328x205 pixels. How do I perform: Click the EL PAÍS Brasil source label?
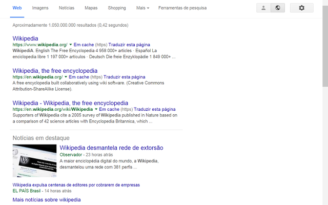pos(27,191)
